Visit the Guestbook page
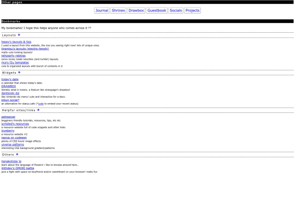Screen dimensions: 295x221 pos(157,10)
